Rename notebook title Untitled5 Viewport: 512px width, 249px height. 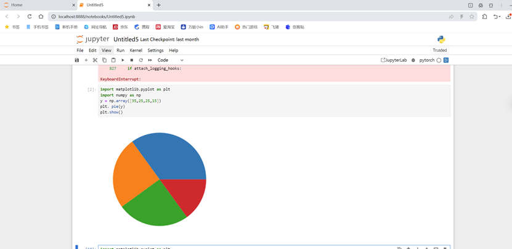tap(126, 39)
